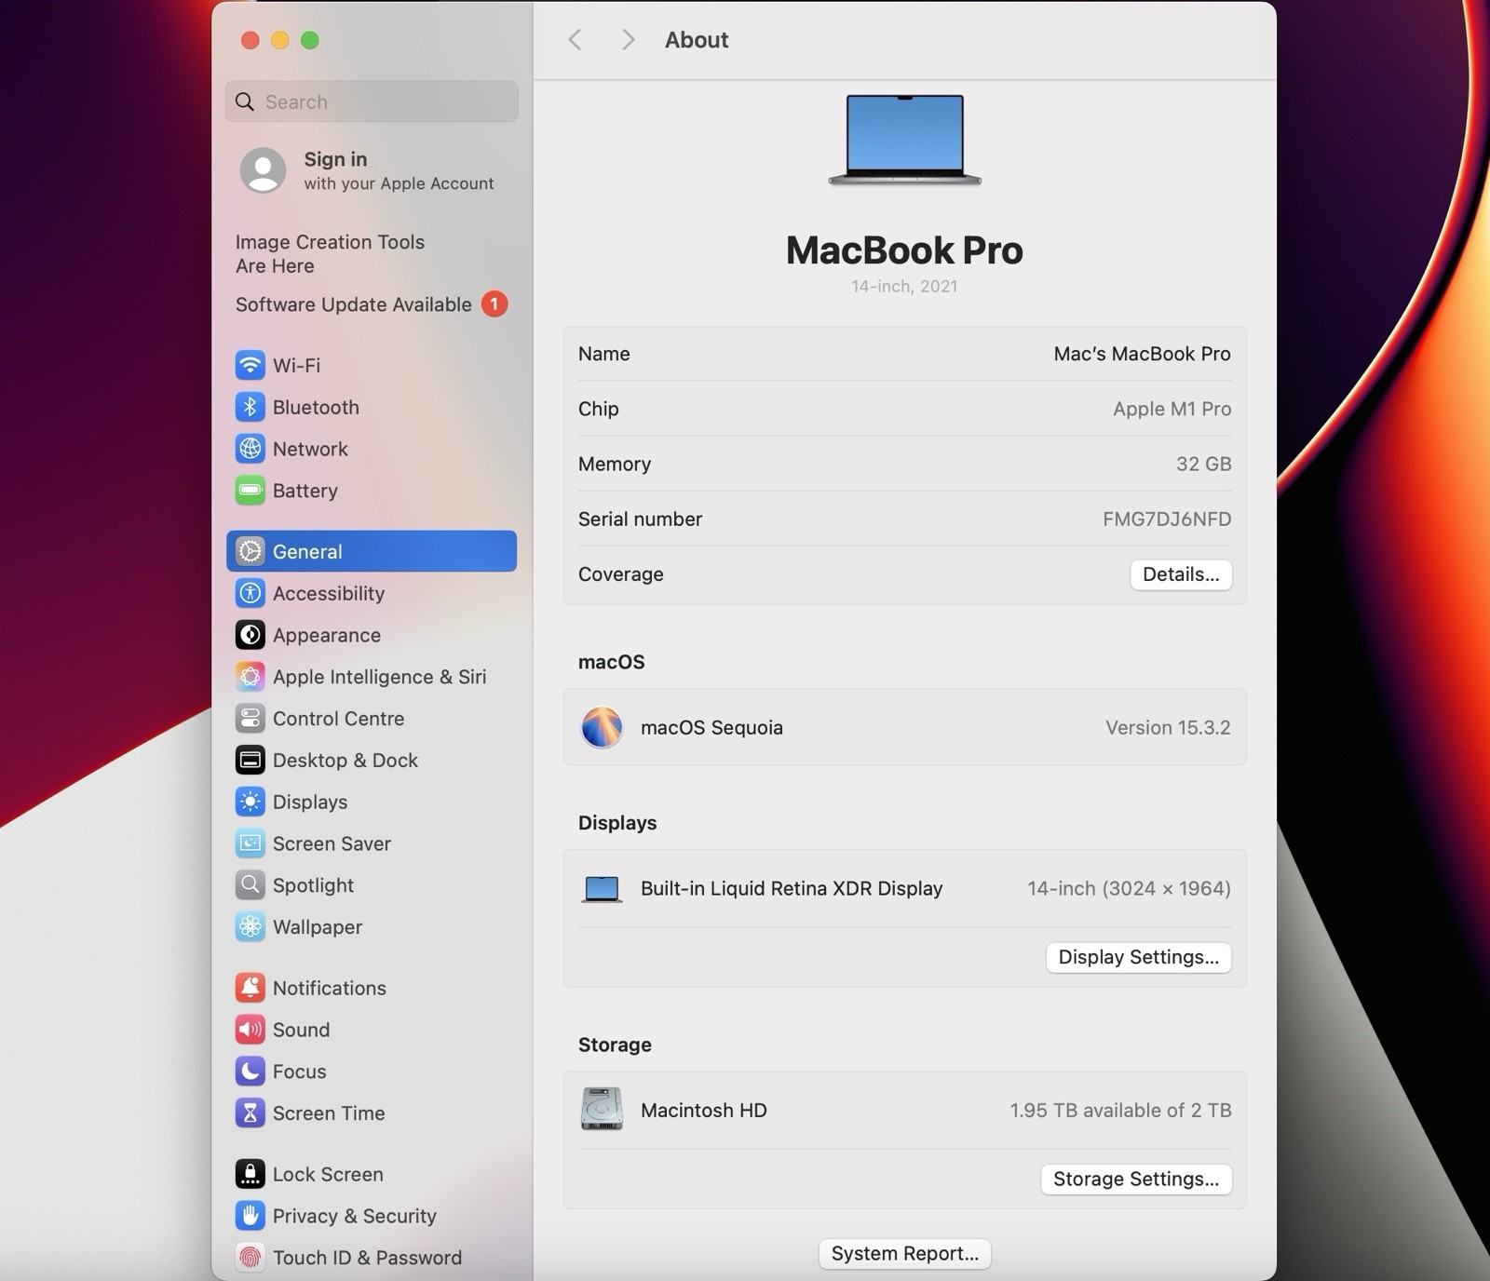The image size is (1490, 1281).
Task: Open Wi-Fi settings via its icon
Action: pos(250,365)
